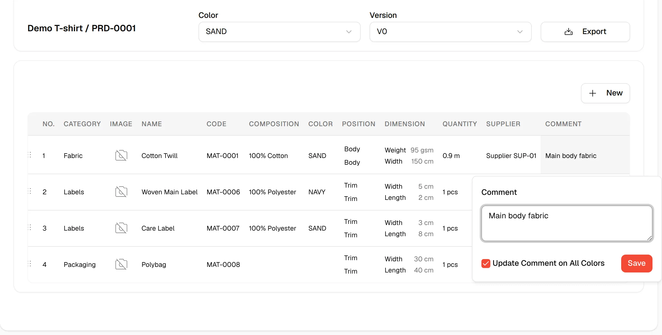Click the SUPPLIER column header
This screenshot has height=335, width=662.
point(503,124)
